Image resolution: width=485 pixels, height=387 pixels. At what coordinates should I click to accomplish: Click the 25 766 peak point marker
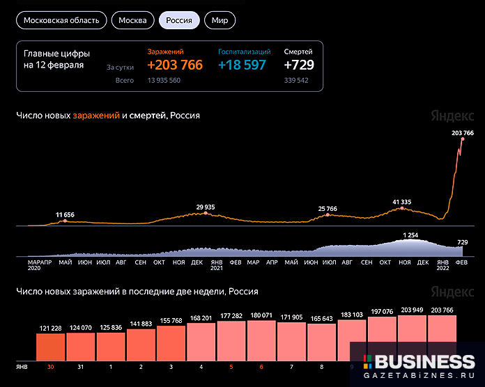pos(328,214)
